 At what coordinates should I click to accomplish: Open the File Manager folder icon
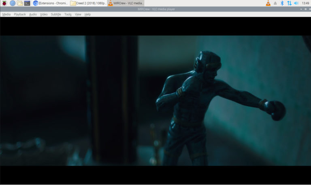tap(20, 3)
